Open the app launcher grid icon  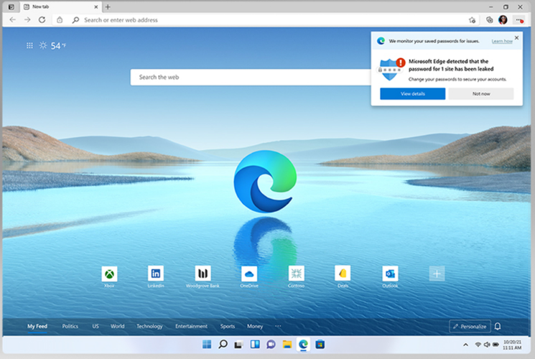click(29, 45)
